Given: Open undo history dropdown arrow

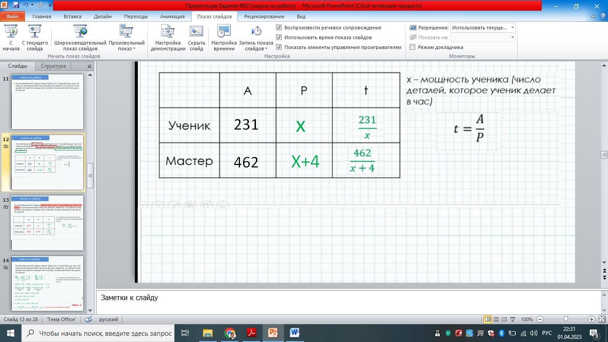Looking at the screenshot, I should [31, 6].
